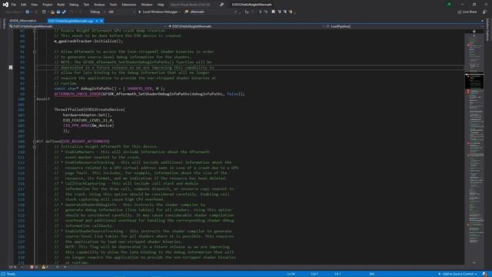Viewport: 492px width, 277px height.
Task: Collapse the comment block at line 91
Action: pyautogui.click(x=35, y=52)
